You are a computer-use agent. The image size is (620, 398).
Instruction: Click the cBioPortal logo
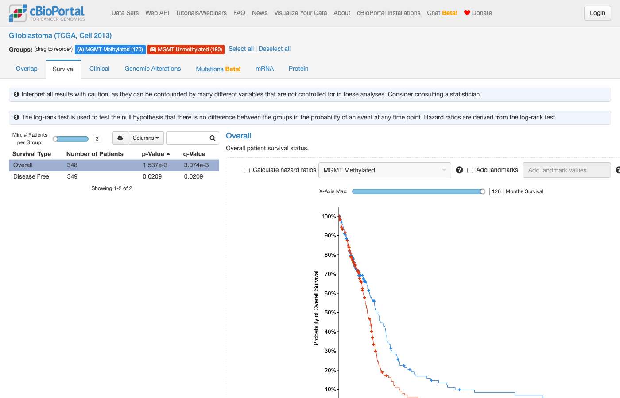(x=47, y=13)
